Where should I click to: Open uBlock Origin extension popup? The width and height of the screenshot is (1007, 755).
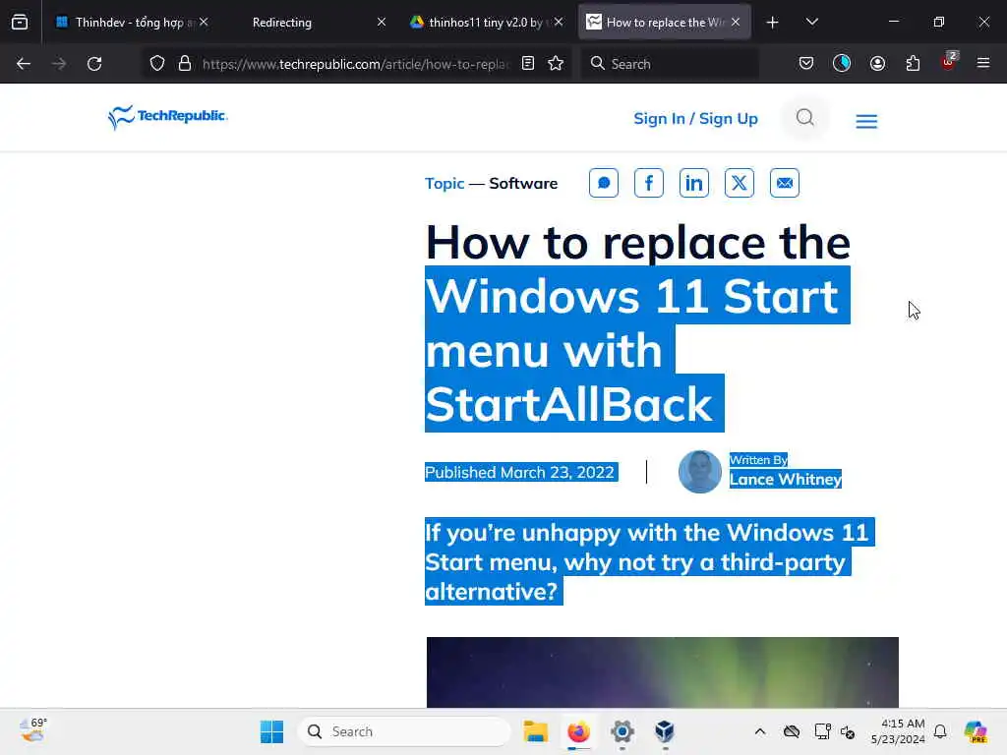tap(948, 62)
